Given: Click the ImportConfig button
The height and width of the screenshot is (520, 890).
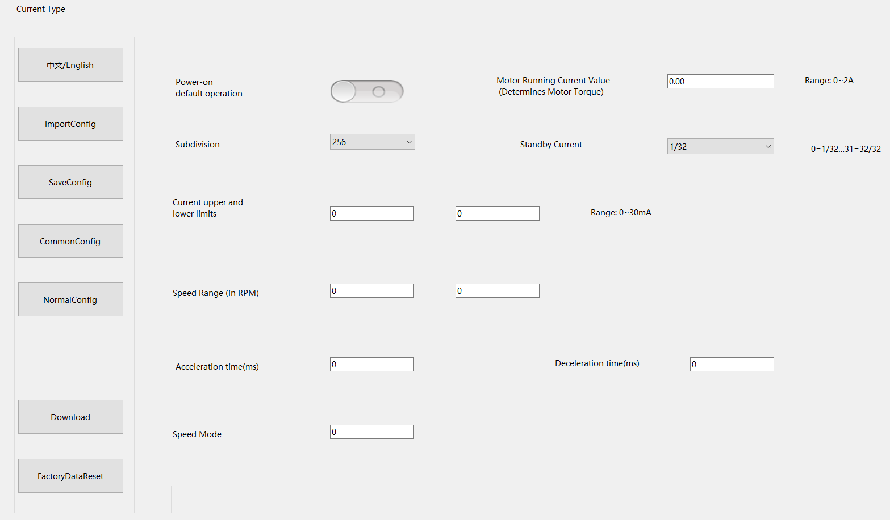Looking at the screenshot, I should (x=70, y=124).
